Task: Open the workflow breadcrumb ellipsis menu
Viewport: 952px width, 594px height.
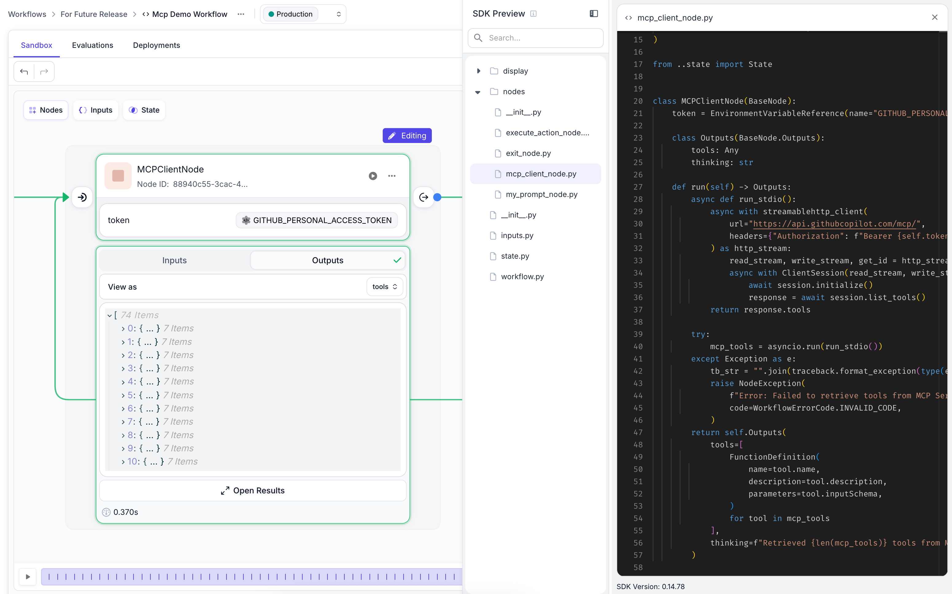Action: click(241, 14)
